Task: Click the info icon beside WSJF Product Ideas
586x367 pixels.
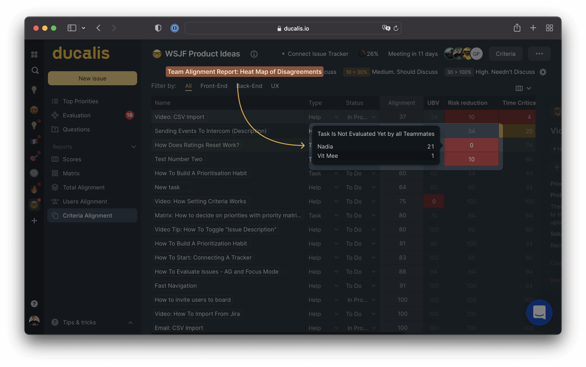Action: tap(254, 54)
